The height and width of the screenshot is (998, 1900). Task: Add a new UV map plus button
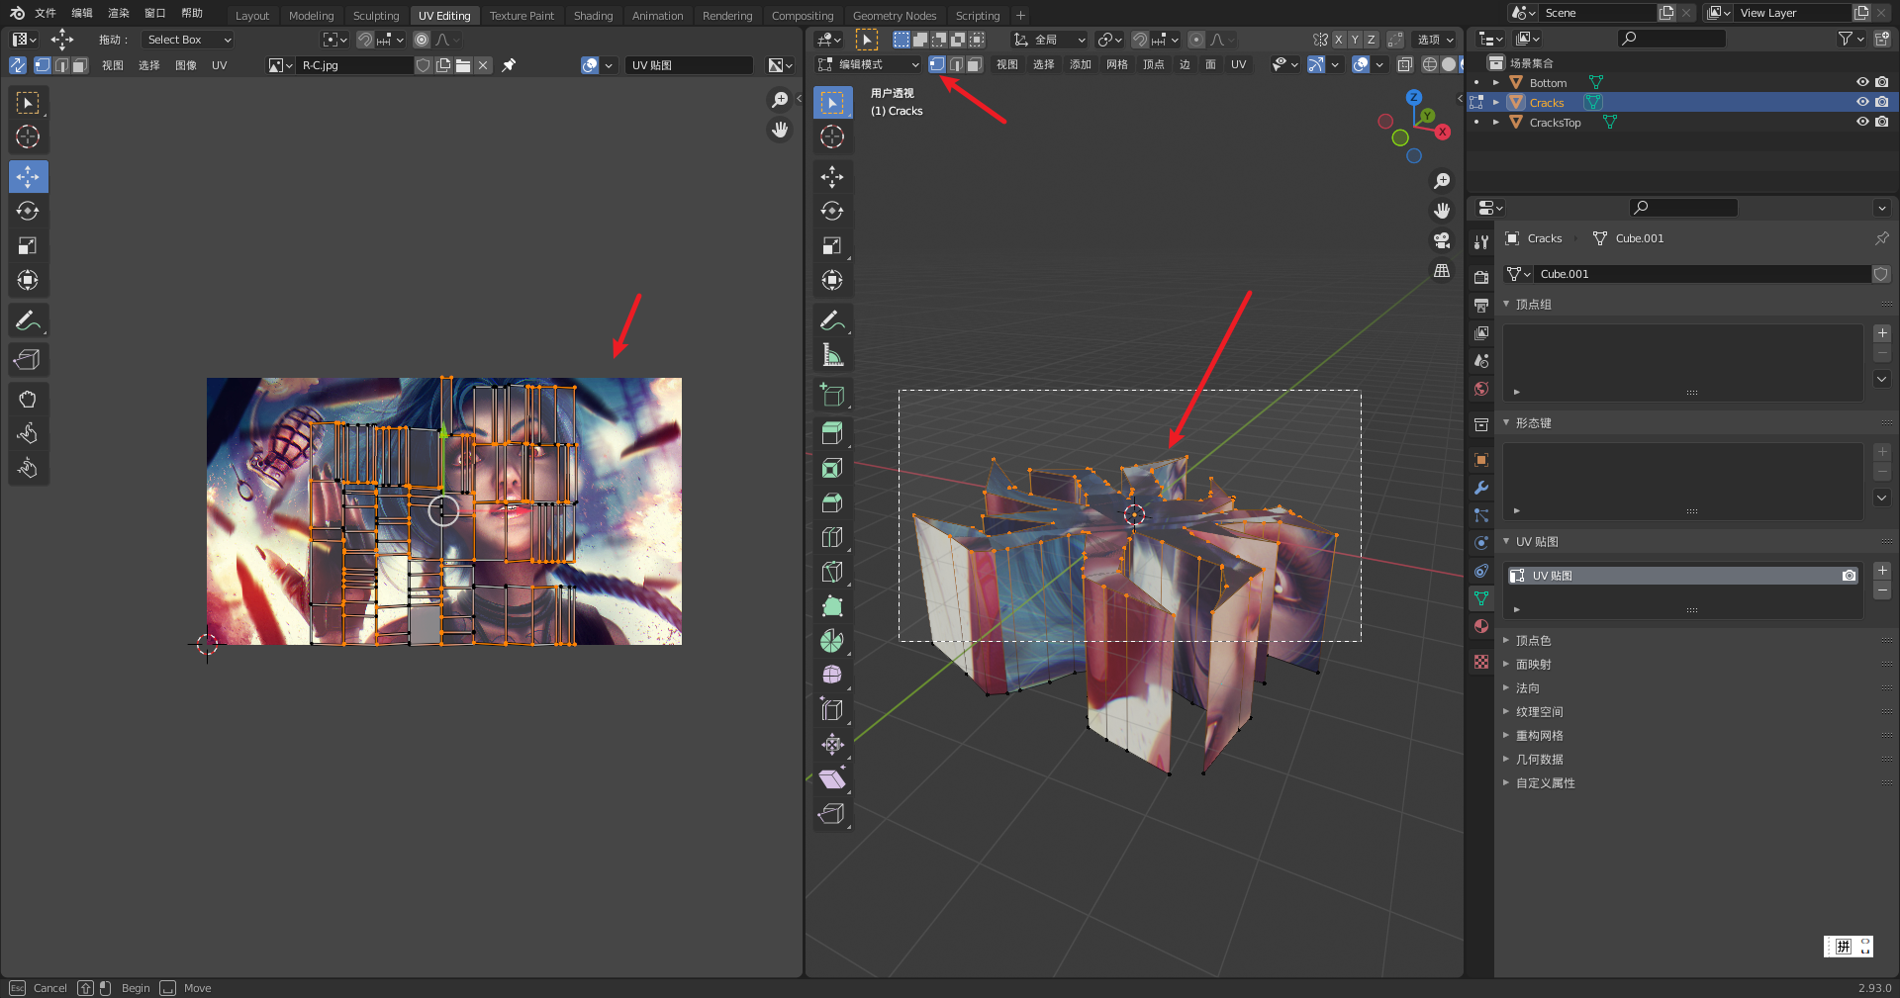1882,571
